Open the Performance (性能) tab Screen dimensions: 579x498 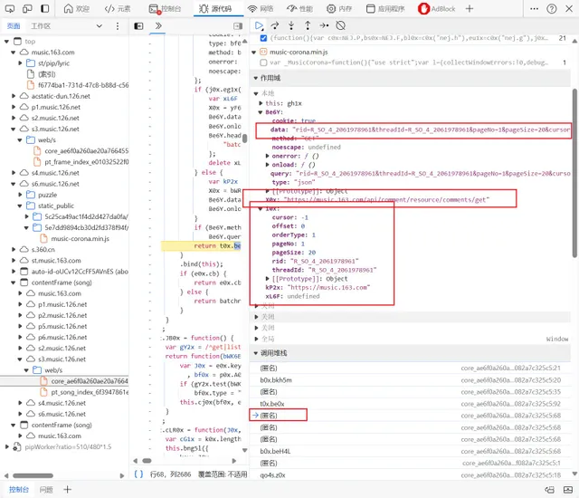coord(299,8)
